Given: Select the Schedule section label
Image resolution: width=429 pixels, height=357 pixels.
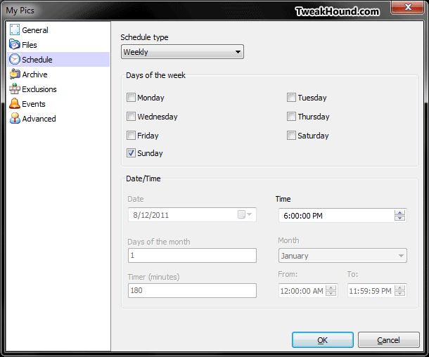Looking at the screenshot, I should [x=37, y=60].
